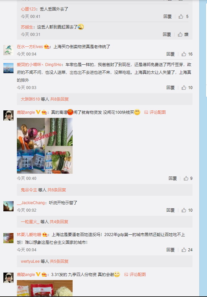
Task: Open username link 心墨123
Action: pos(28,9)
